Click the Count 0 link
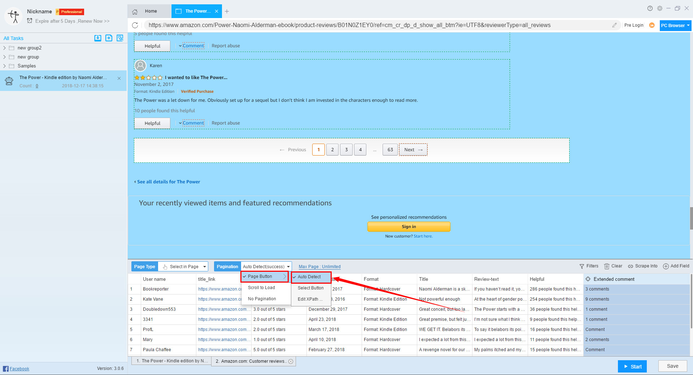 click(x=37, y=86)
